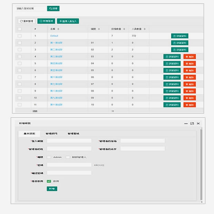This screenshot has width=214, height=214.
Task: Close the 新增帳號 dialog
Action: coord(198,124)
